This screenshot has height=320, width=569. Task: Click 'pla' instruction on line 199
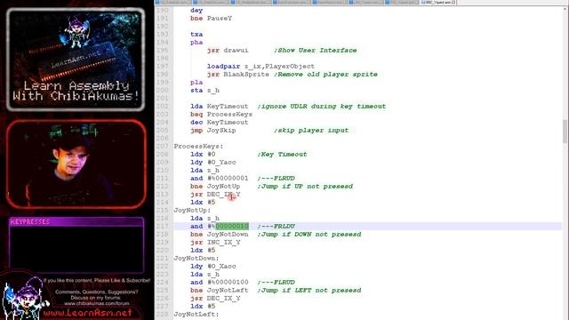pyautogui.click(x=196, y=83)
